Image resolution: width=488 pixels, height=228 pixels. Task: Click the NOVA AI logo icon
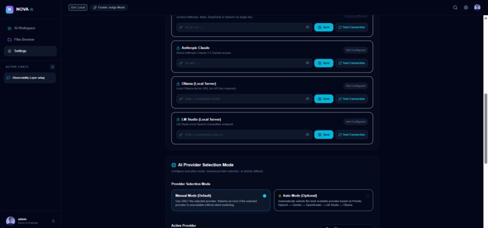click(x=9, y=10)
